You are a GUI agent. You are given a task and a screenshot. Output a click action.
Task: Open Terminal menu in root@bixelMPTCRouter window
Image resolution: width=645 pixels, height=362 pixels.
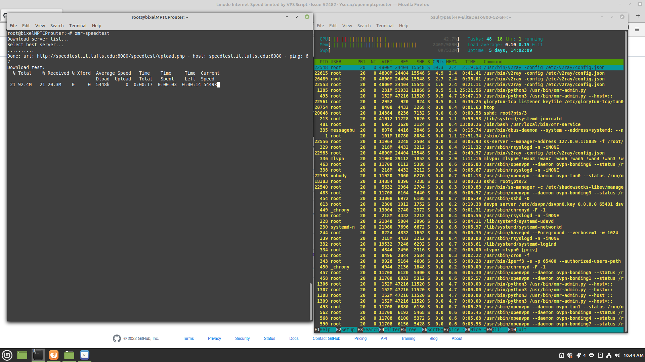click(x=78, y=25)
